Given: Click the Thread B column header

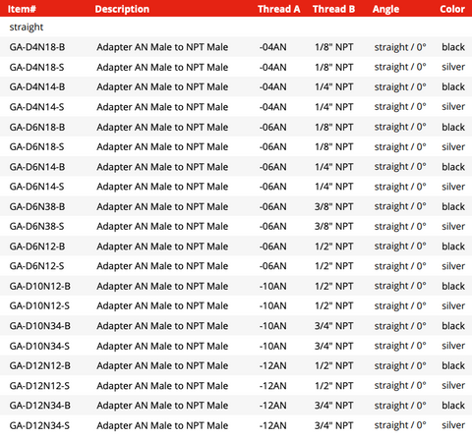Looking at the screenshot, I should (333, 9).
